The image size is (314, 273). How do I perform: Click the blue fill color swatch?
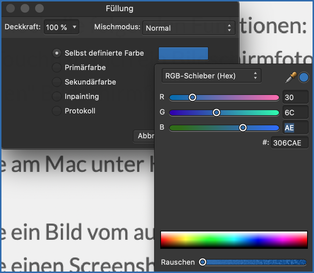click(x=183, y=53)
